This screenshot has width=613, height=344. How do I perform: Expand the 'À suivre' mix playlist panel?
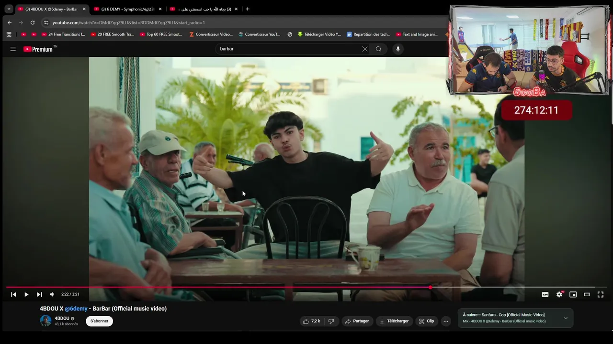565,318
